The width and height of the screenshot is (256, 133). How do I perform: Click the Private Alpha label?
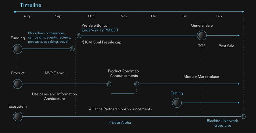point(120,123)
